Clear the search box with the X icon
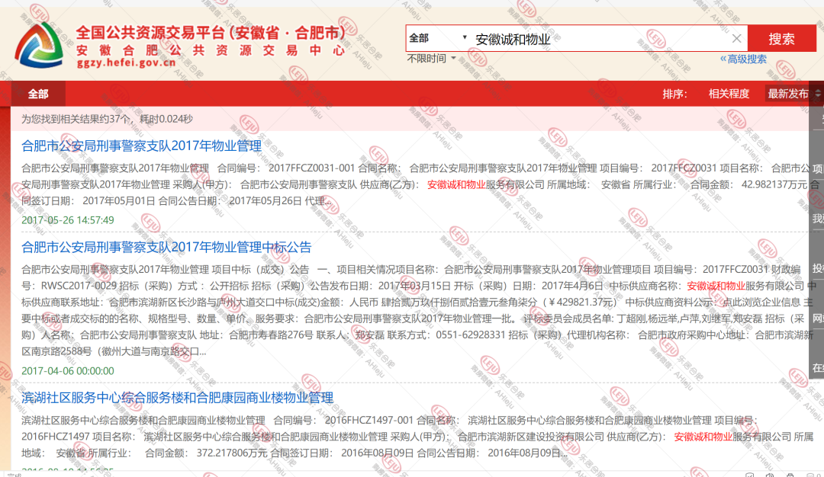Screen dimensions: 824x477 736,38
